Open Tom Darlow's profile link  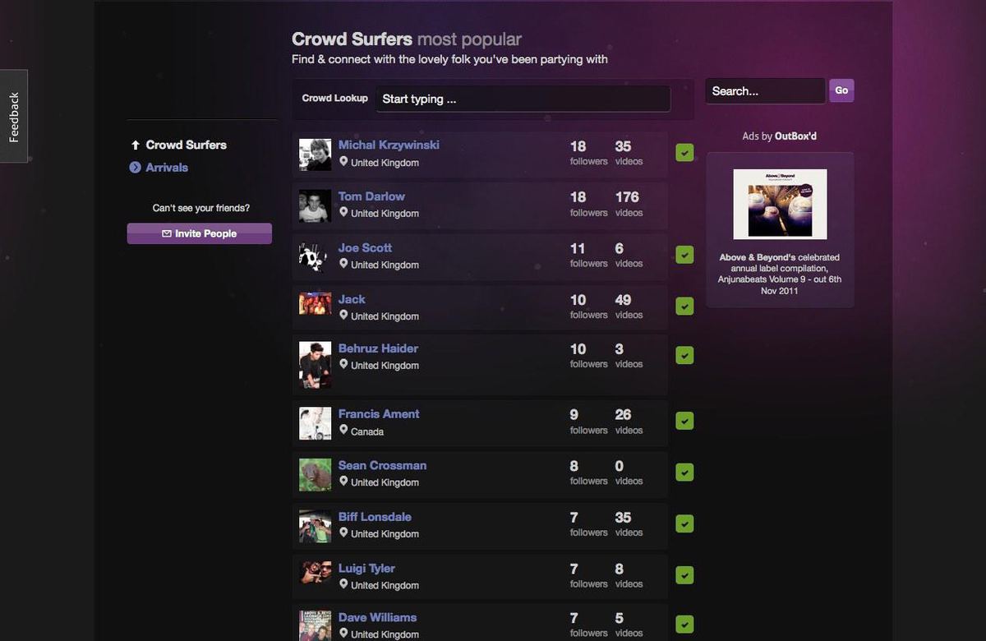coord(371,196)
